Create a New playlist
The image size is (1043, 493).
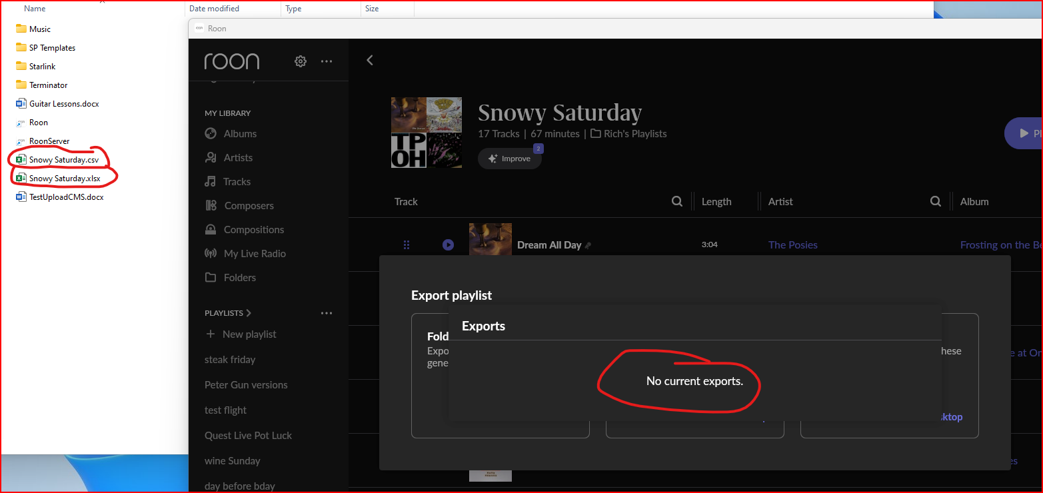[x=241, y=334]
